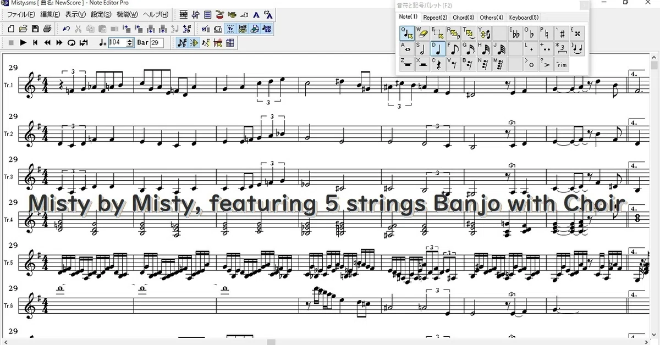Select the tie tool in palette
The width and height of the screenshot is (660, 345).
point(577,48)
